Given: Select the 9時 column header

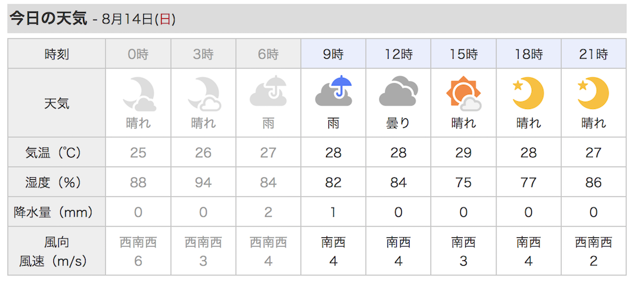Looking at the screenshot, I should click(333, 54).
